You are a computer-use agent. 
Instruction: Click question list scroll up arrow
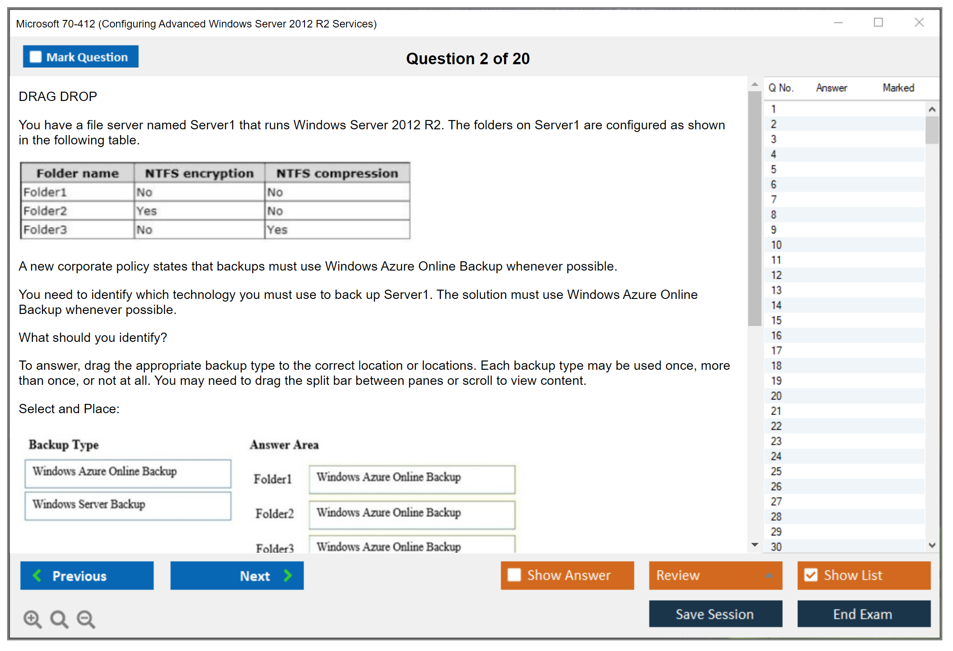(932, 109)
